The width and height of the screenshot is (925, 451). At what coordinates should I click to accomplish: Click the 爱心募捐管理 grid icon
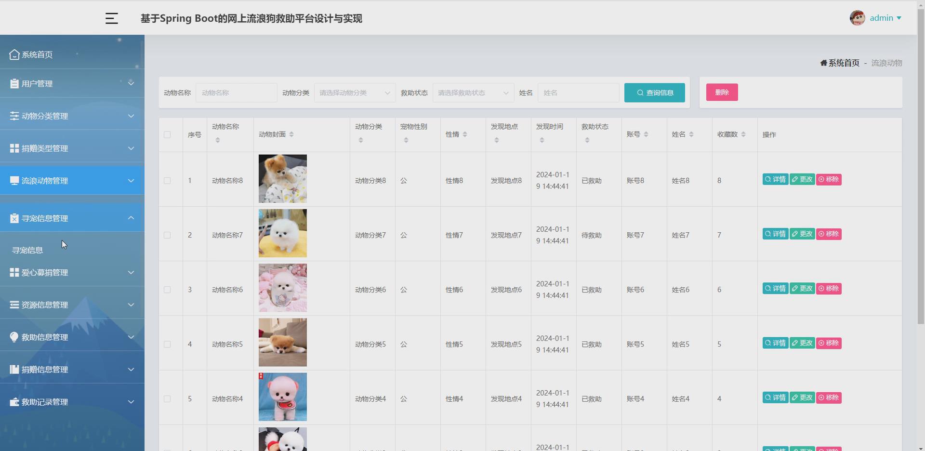point(14,272)
